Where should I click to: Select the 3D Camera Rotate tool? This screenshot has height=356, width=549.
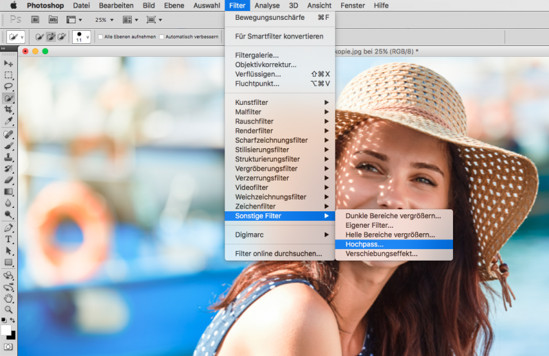coord(8,287)
